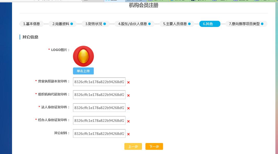Delete the 组织机构代码复印件 upload via red X
This screenshot has height=154, width=278.
[x=128, y=95]
